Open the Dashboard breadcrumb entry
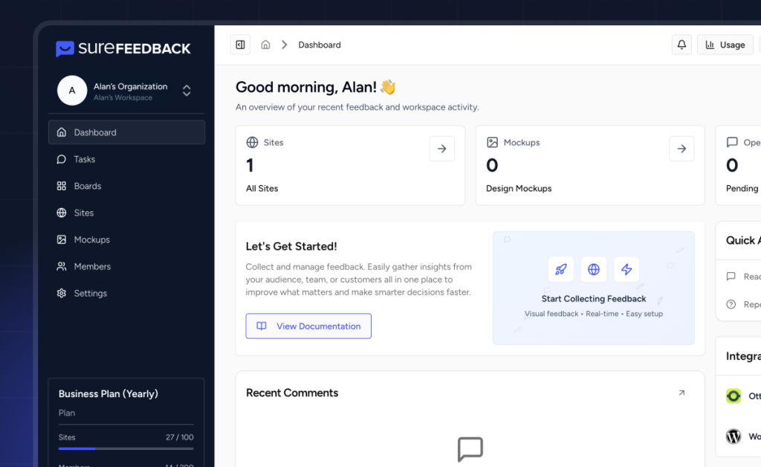 (320, 45)
